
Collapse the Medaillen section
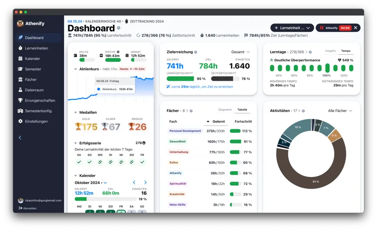[76, 112]
